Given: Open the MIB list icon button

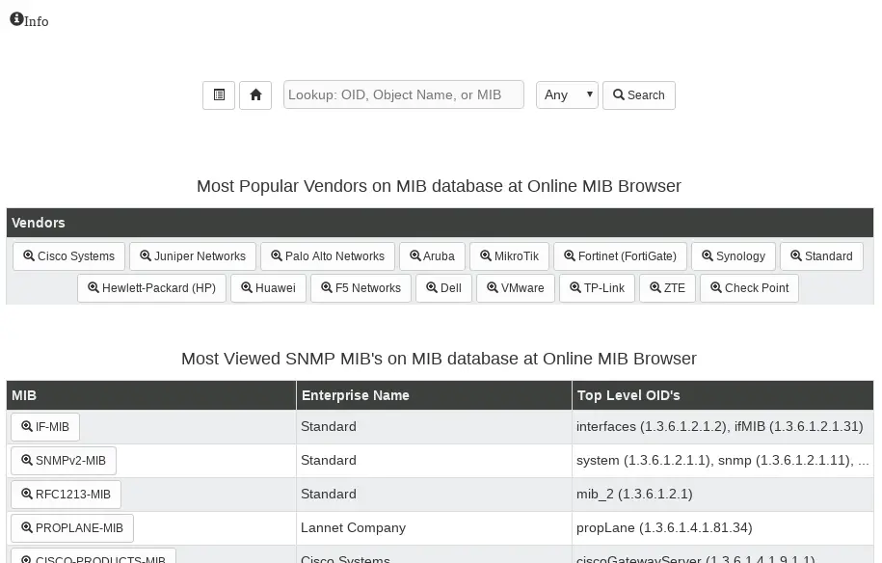Looking at the screenshot, I should pos(219,95).
